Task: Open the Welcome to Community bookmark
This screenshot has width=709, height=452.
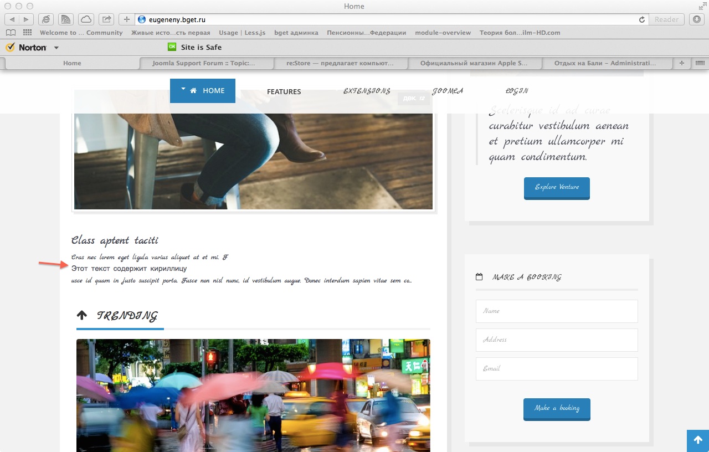Action: pyautogui.click(x=81, y=33)
